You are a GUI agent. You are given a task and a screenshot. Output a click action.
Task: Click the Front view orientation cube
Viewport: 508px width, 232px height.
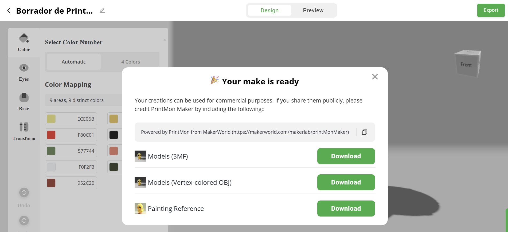click(x=467, y=64)
